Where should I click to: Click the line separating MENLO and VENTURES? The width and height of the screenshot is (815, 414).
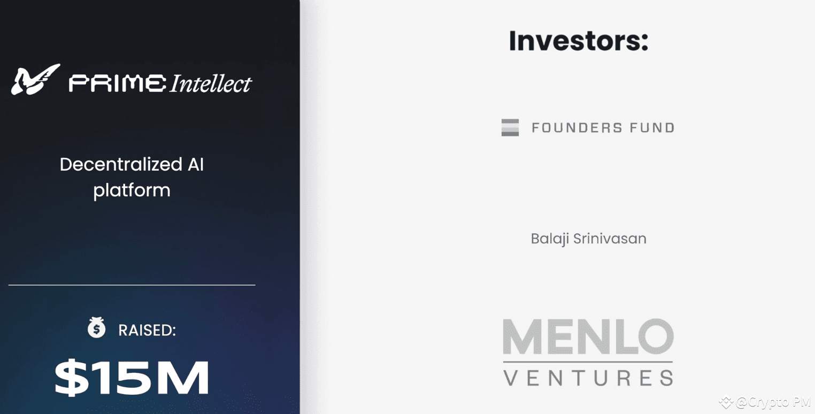coord(588,362)
